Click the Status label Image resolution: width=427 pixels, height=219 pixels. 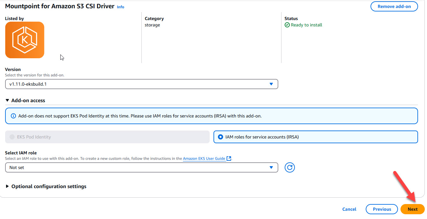coord(291,18)
